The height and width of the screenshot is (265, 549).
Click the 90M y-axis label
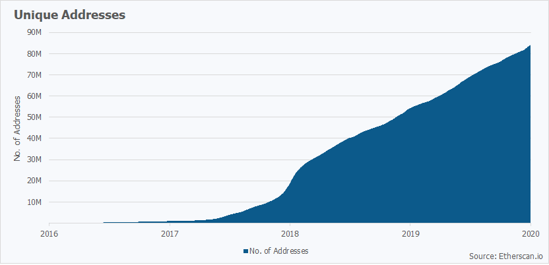click(x=34, y=32)
